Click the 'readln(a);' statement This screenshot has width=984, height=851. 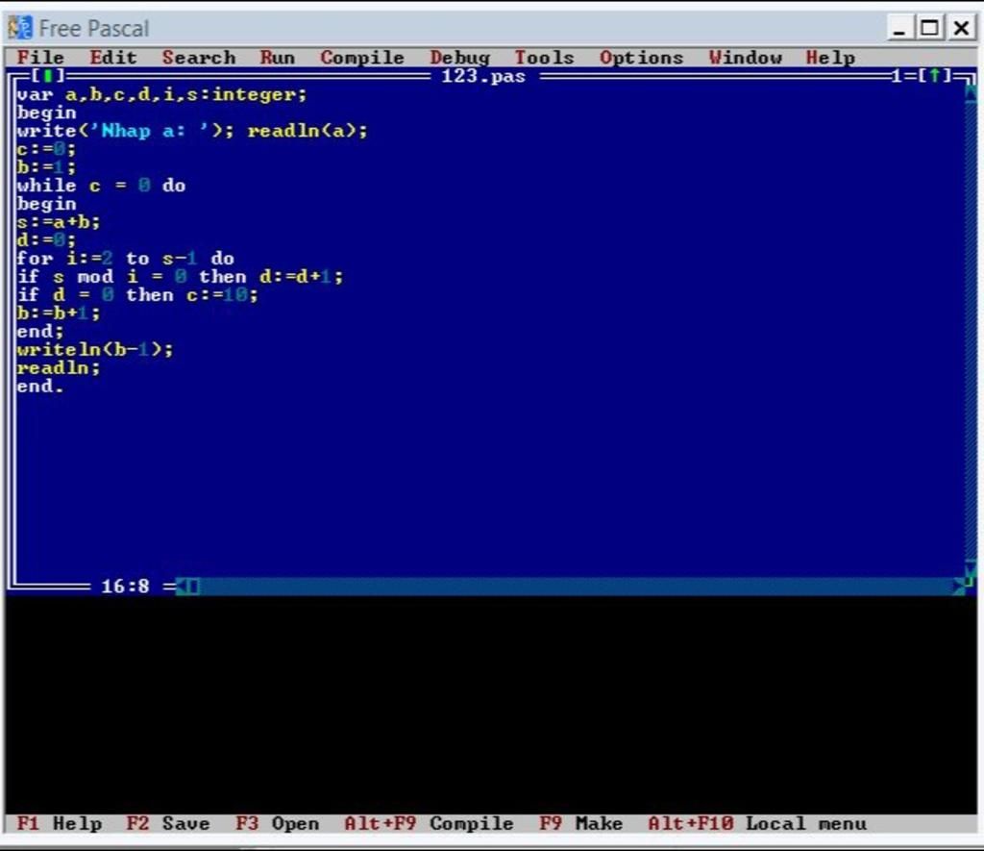point(307,131)
